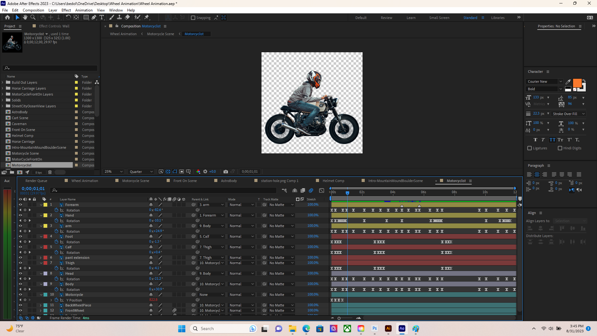Screen dimensions: 597x336
Task: Open the 25% magnification dropdown
Action: (113, 171)
